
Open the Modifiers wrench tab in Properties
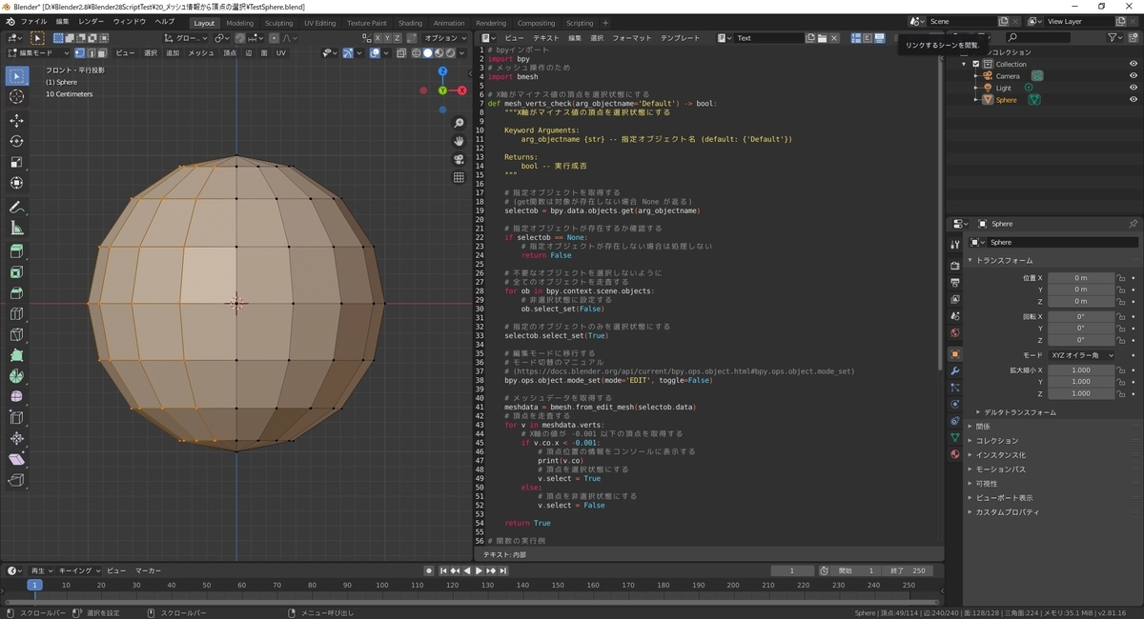[x=954, y=369]
